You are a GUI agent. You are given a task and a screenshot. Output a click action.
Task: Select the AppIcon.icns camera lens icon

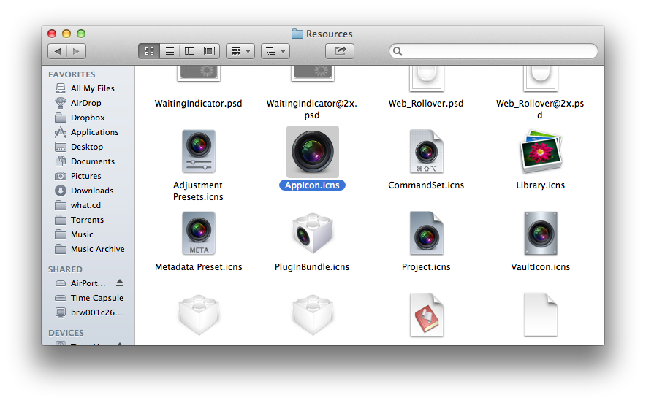pyautogui.click(x=313, y=151)
